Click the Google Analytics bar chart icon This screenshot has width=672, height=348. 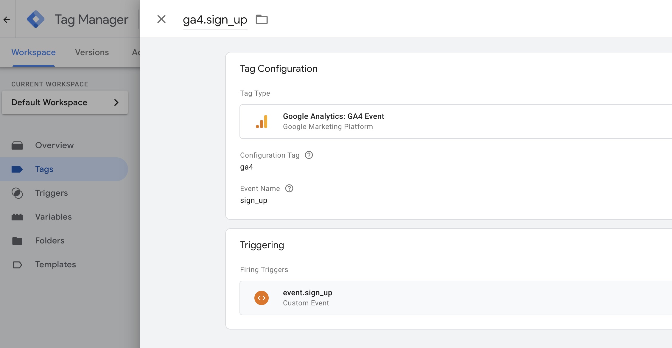click(x=262, y=122)
